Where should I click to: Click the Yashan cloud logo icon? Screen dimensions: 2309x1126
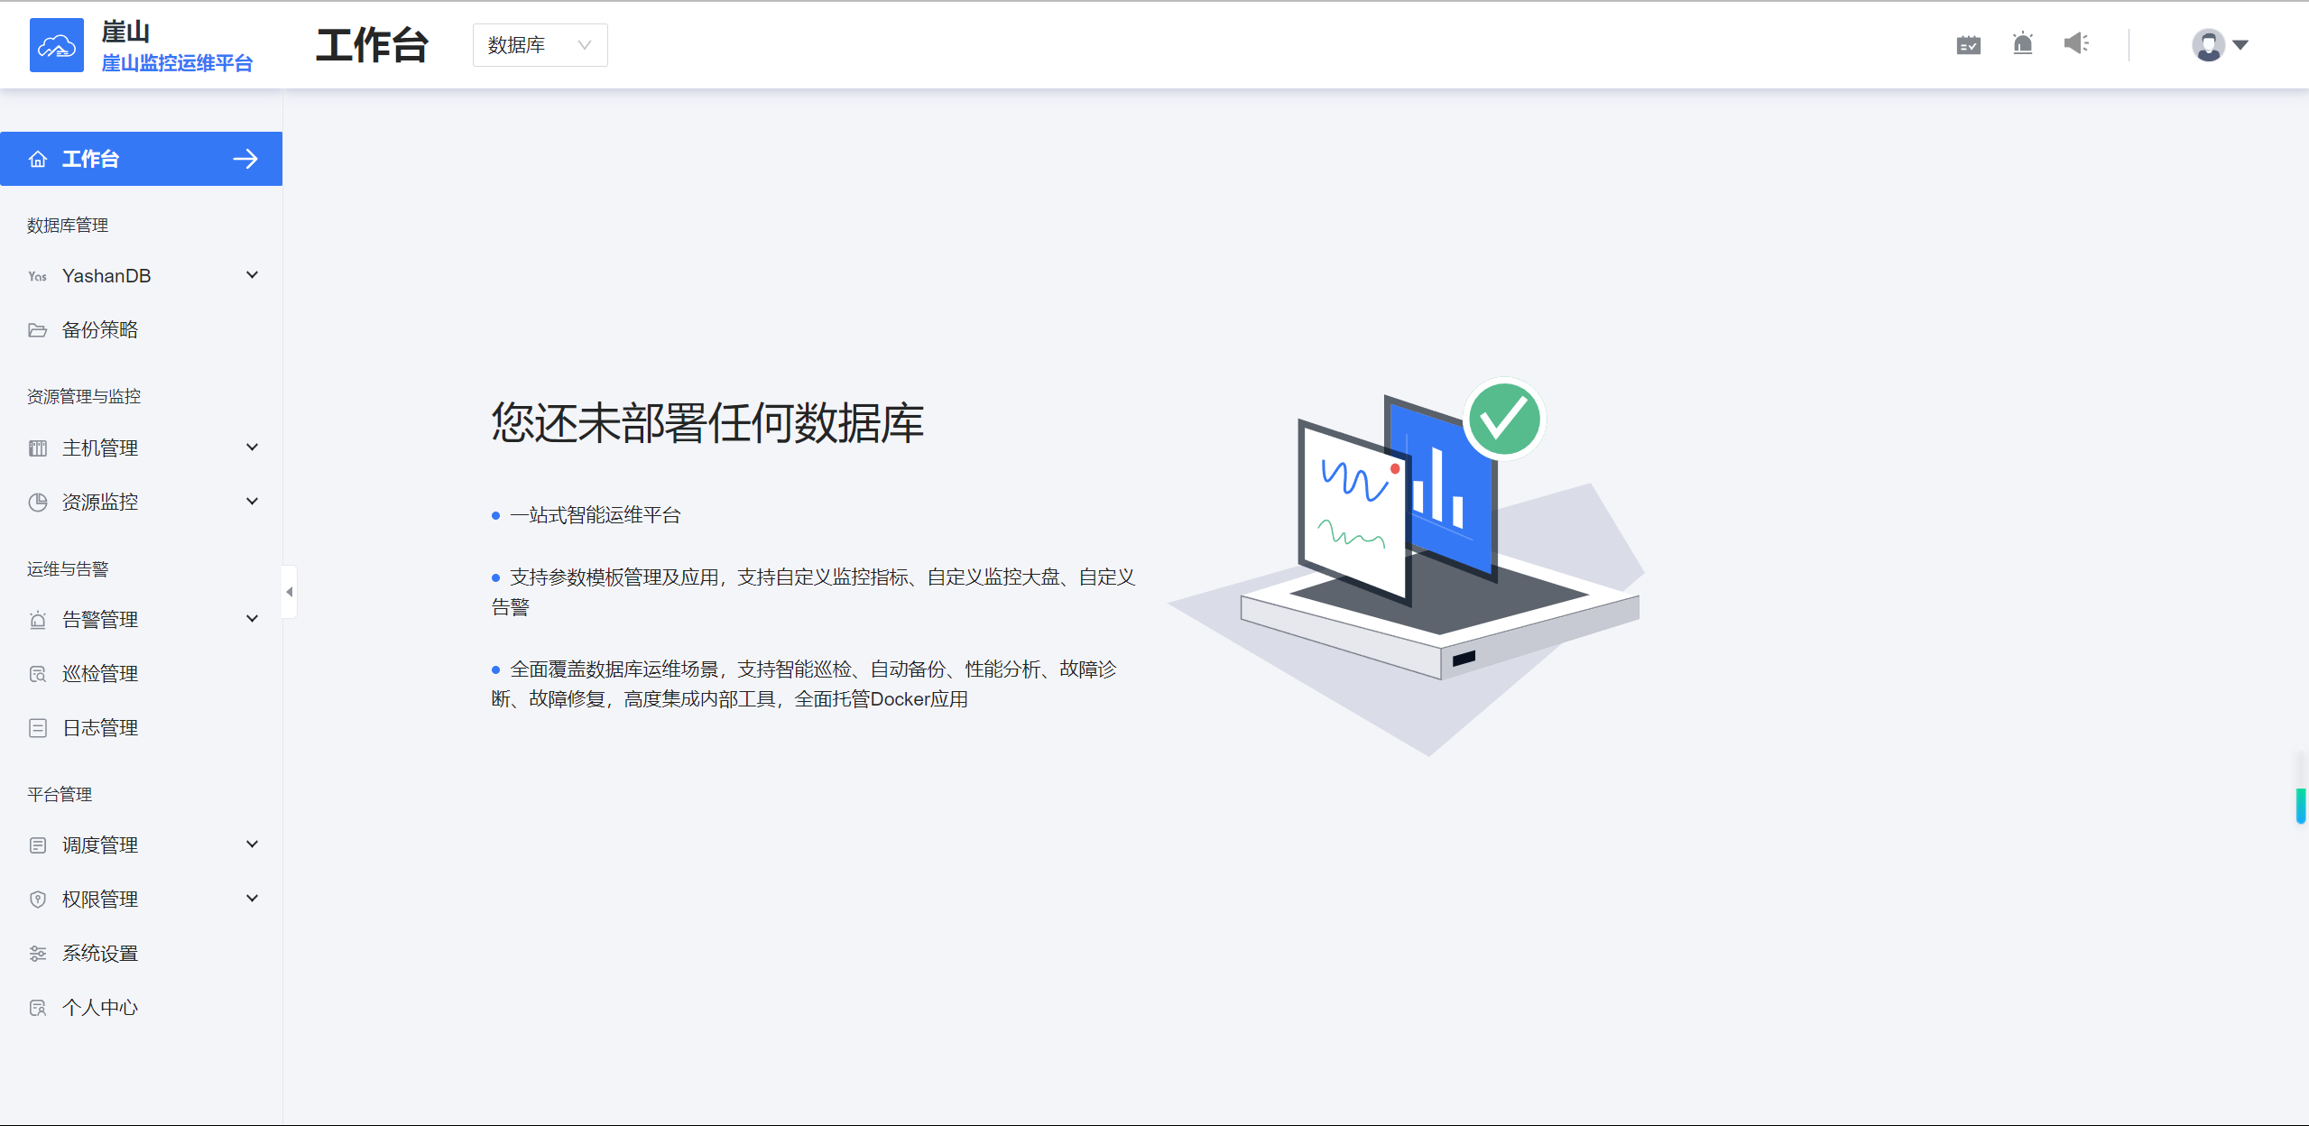click(57, 45)
